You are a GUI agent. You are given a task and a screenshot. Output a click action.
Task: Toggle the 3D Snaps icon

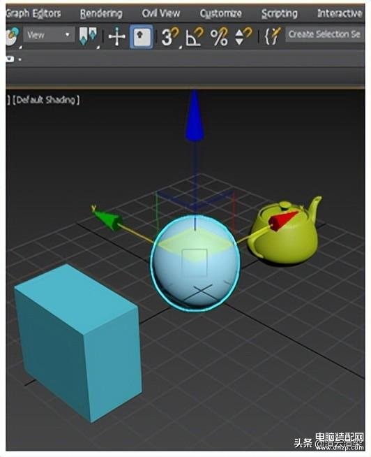click(170, 36)
